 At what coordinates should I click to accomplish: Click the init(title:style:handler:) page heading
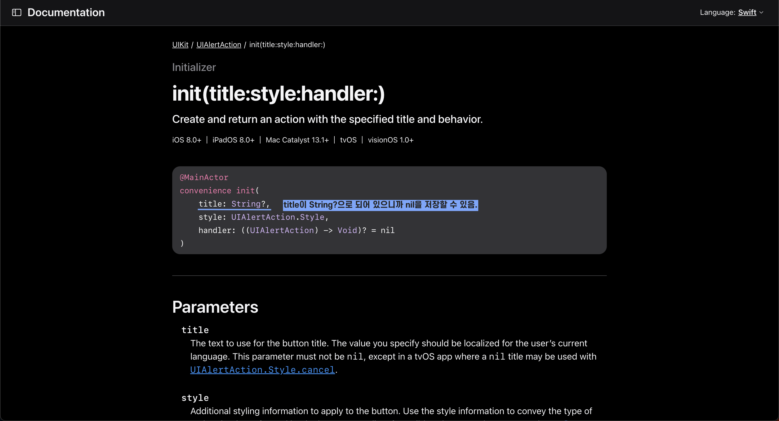278,94
